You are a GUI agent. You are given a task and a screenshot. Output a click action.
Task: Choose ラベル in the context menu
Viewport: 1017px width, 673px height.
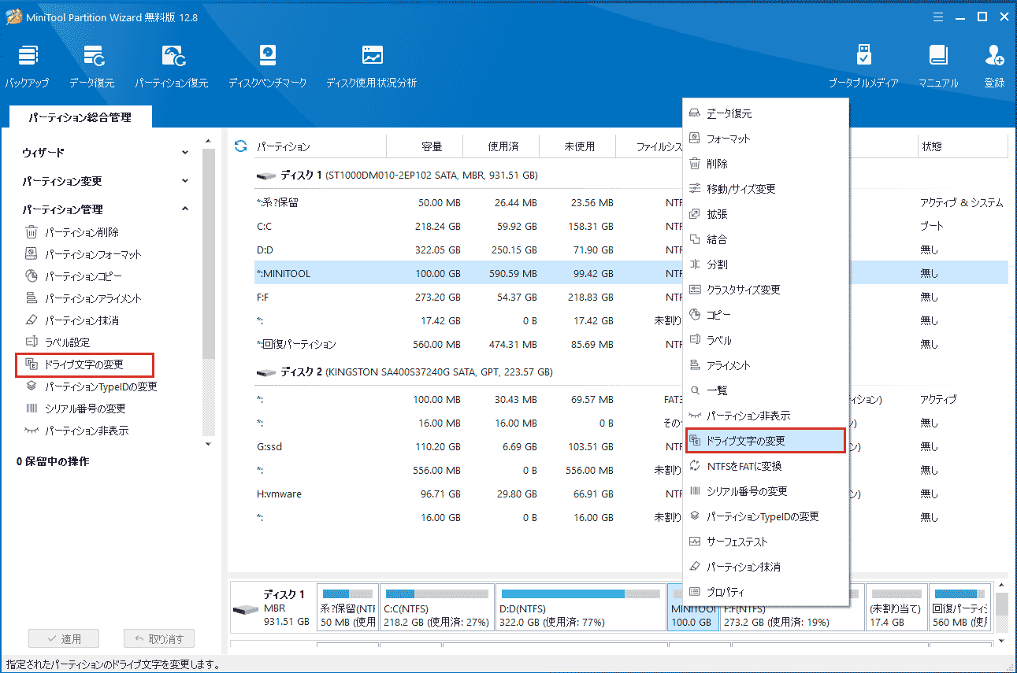(766, 340)
